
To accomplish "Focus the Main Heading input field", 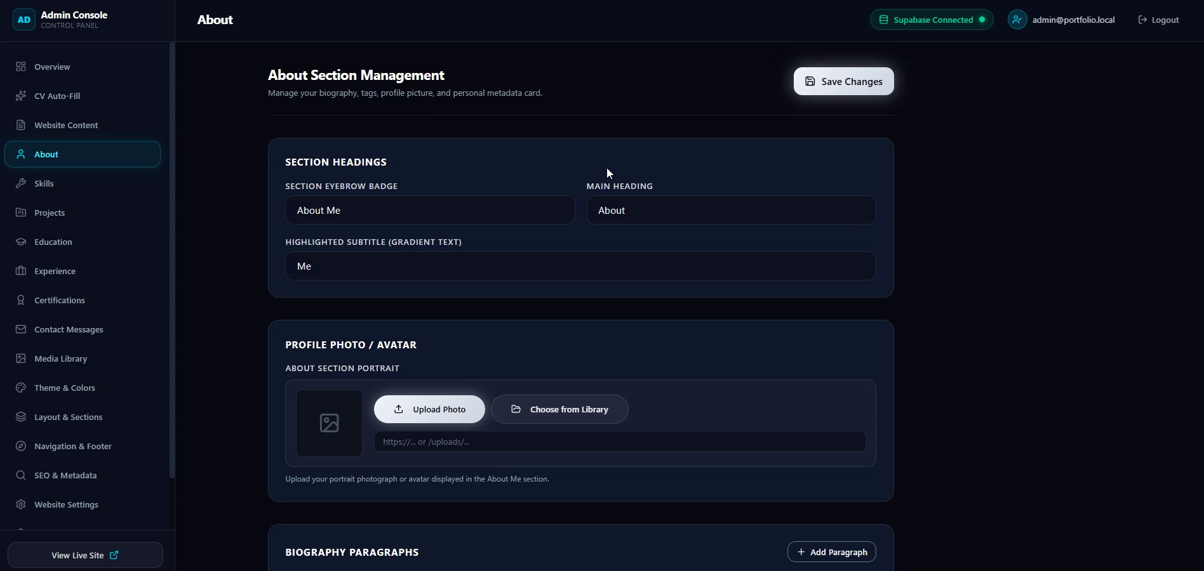I will click(x=731, y=210).
